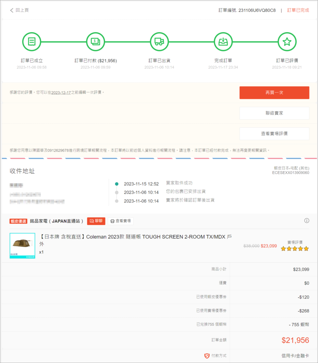Screen dimensions: 318x363
Task: Click the 聊聊 chat button
Action: 96,221
